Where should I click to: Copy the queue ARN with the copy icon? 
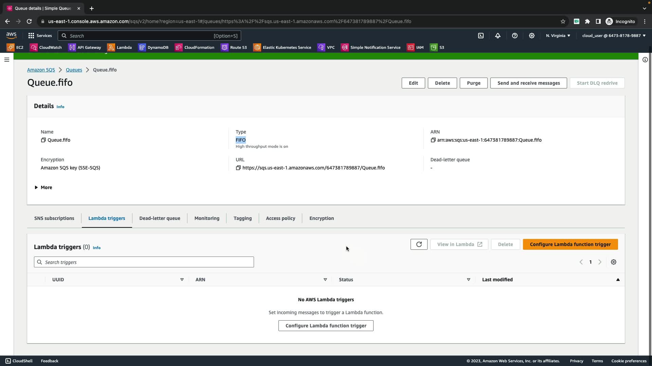[433, 140]
